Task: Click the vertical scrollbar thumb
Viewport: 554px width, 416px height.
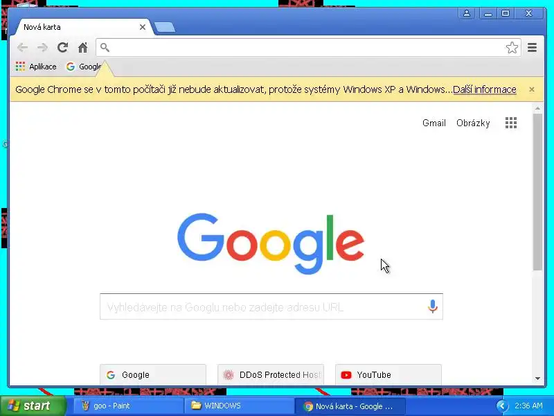Action: pos(537,192)
